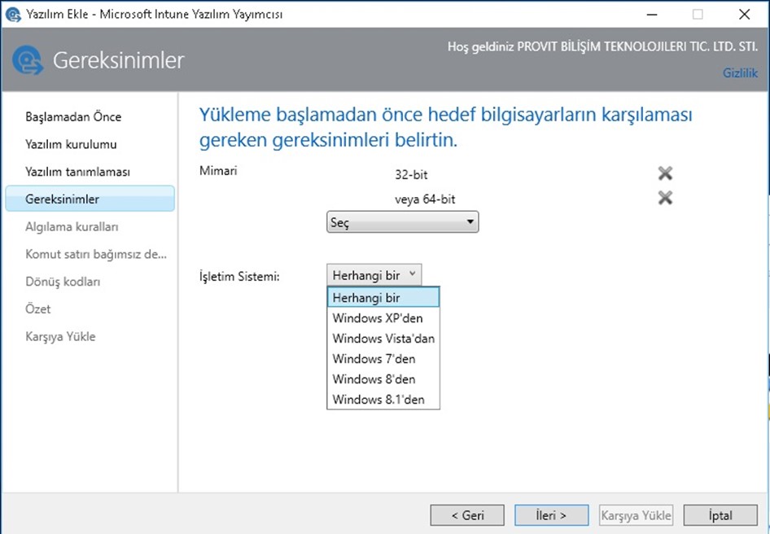Open the Seç architecture dropdown

(402, 222)
